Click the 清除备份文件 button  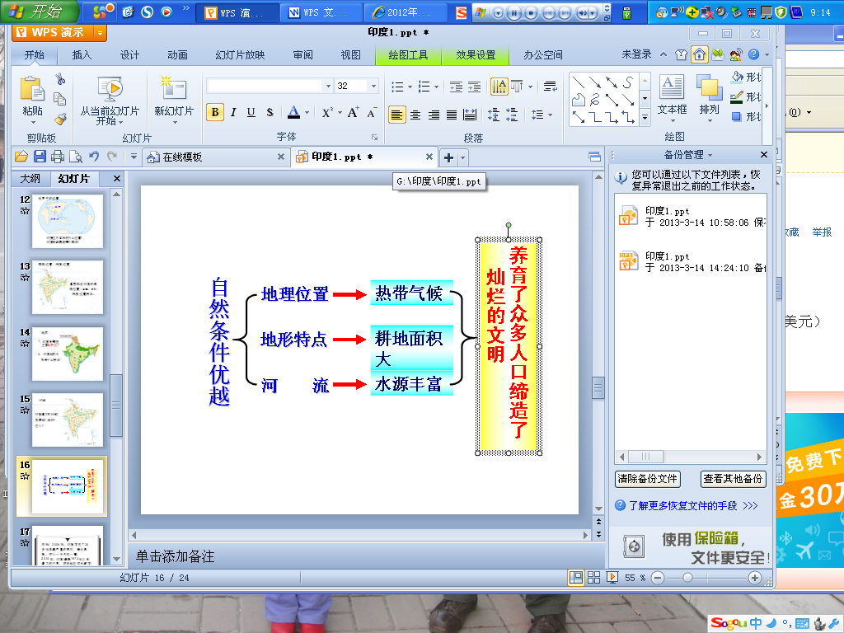(646, 479)
